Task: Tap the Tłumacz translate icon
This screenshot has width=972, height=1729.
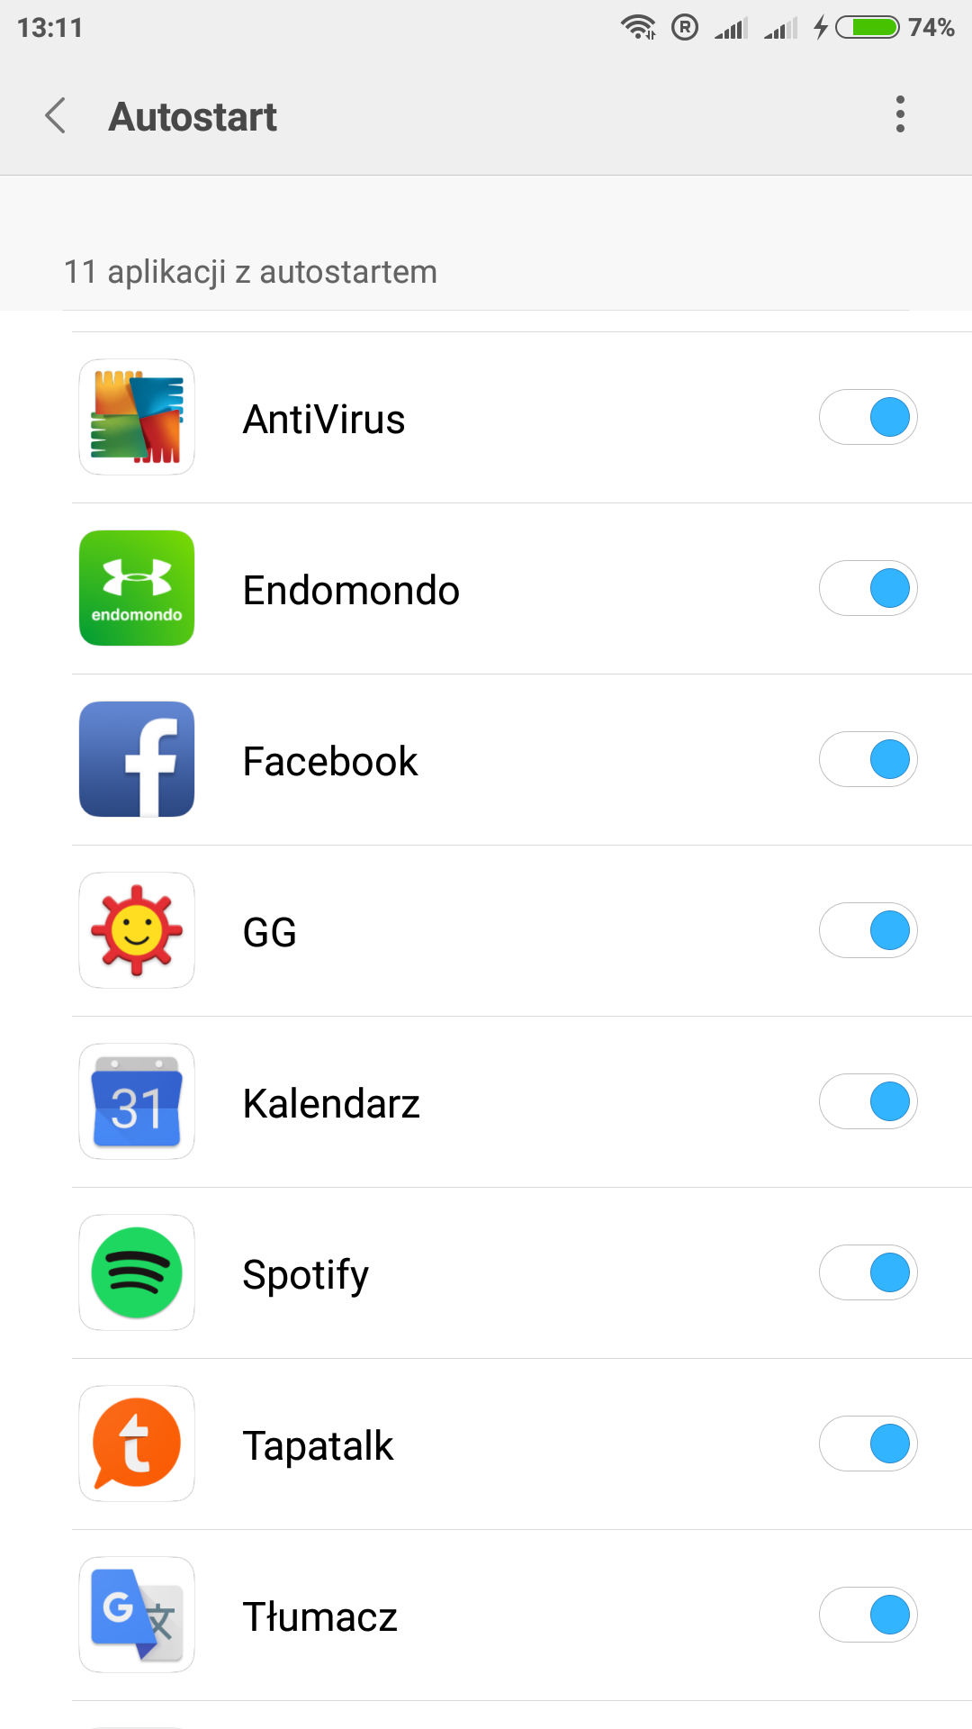Action: [x=137, y=1615]
